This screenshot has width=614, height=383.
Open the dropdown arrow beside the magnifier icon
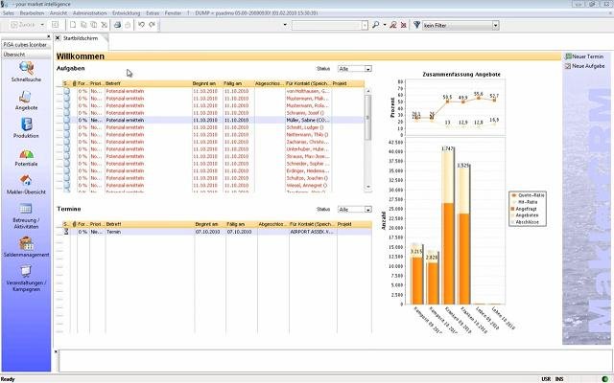coord(385,25)
